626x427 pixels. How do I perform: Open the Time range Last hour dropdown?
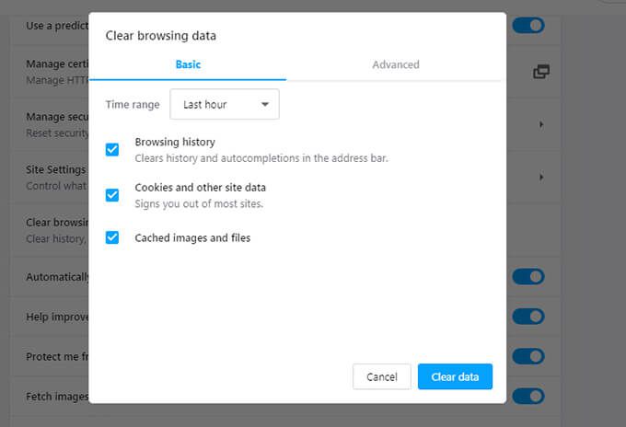pyautogui.click(x=225, y=105)
